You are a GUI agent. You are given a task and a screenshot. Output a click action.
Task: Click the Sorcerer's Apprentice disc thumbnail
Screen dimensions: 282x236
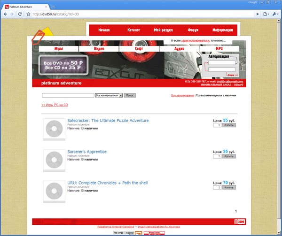point(54,160)
